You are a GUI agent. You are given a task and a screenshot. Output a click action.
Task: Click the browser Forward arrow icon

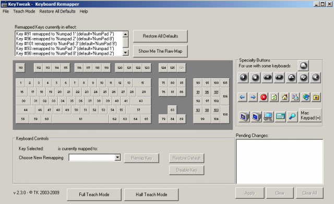[253, 98]
